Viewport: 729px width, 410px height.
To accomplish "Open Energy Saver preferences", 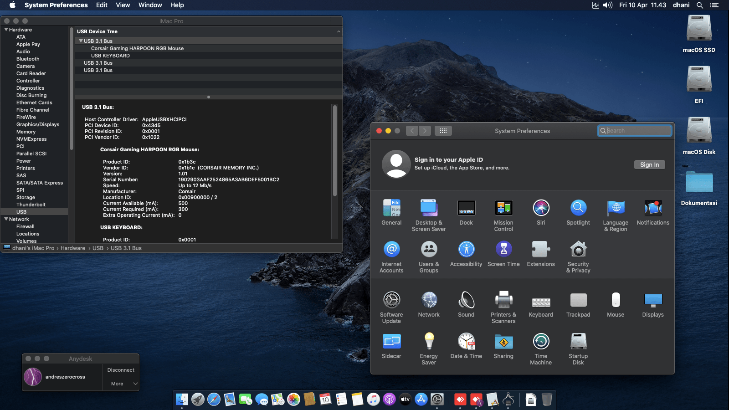I will pos(429,349).
